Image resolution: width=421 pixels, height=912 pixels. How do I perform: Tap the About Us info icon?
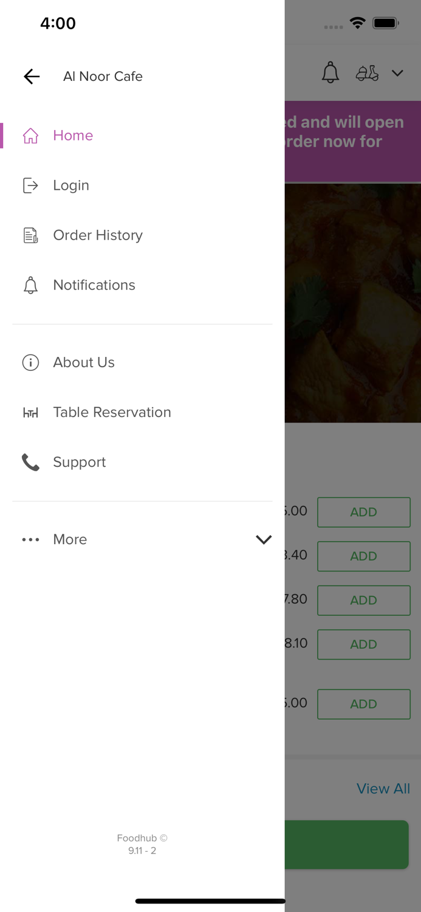click(x=30, y=362)
